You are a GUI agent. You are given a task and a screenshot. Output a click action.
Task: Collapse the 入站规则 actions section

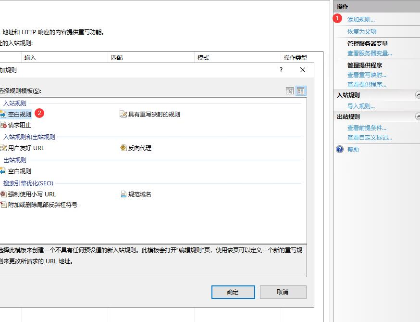click(418, 95)
